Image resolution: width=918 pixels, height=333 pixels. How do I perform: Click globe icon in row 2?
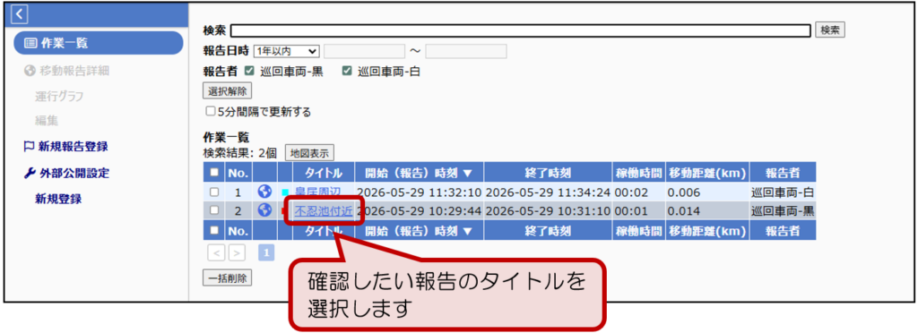[264, 210]
